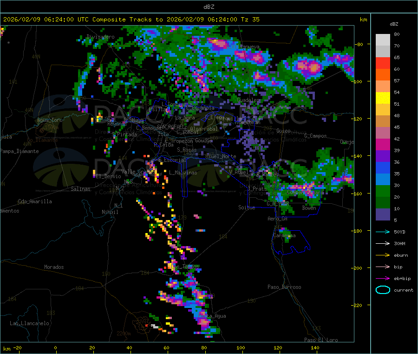The image size is (418, 354).
Task: Select the 39 dBZ purple color swatch
Action: click(x=383, y=156)
